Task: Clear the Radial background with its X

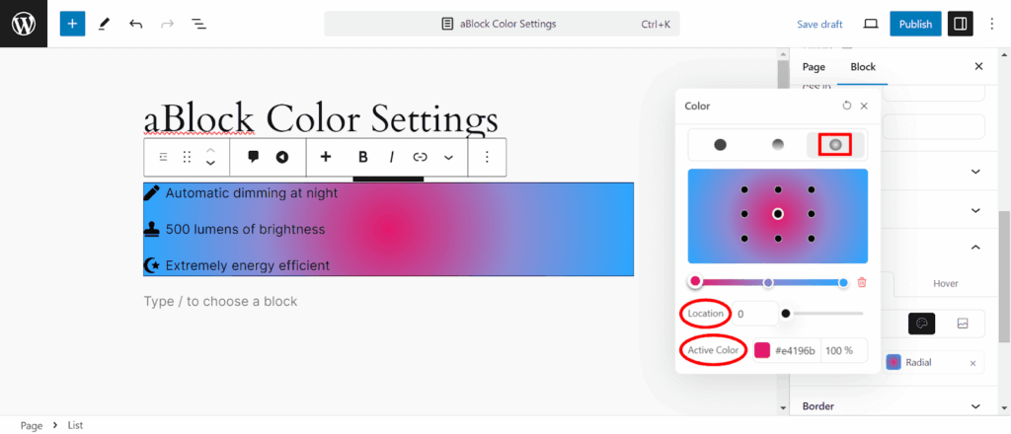Action: pyautogui.click(x=972, y=363)
